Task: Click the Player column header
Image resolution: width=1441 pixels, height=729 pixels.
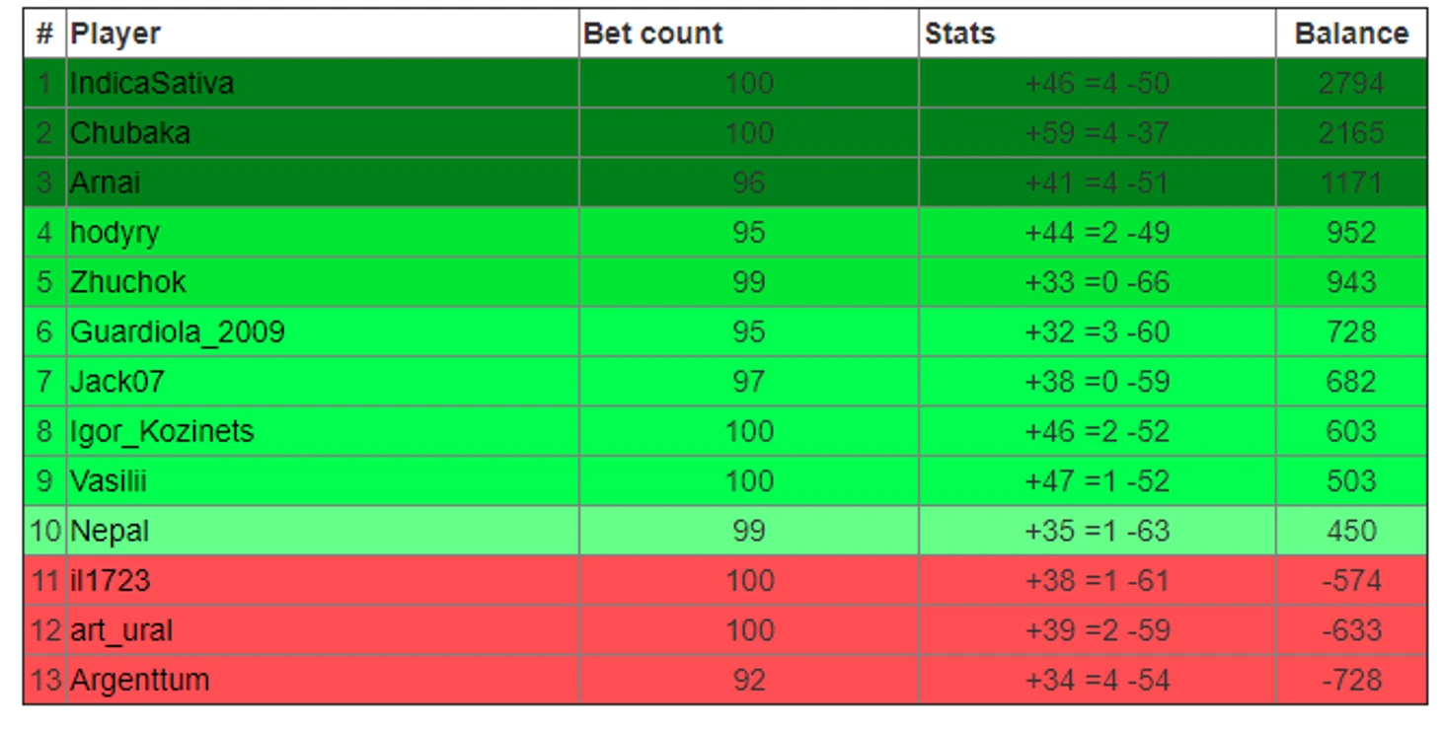Action: click(115, 34)
